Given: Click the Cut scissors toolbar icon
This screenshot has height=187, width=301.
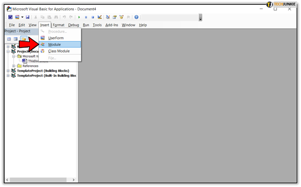Looking at the screenshot, I should coord(36,17).
